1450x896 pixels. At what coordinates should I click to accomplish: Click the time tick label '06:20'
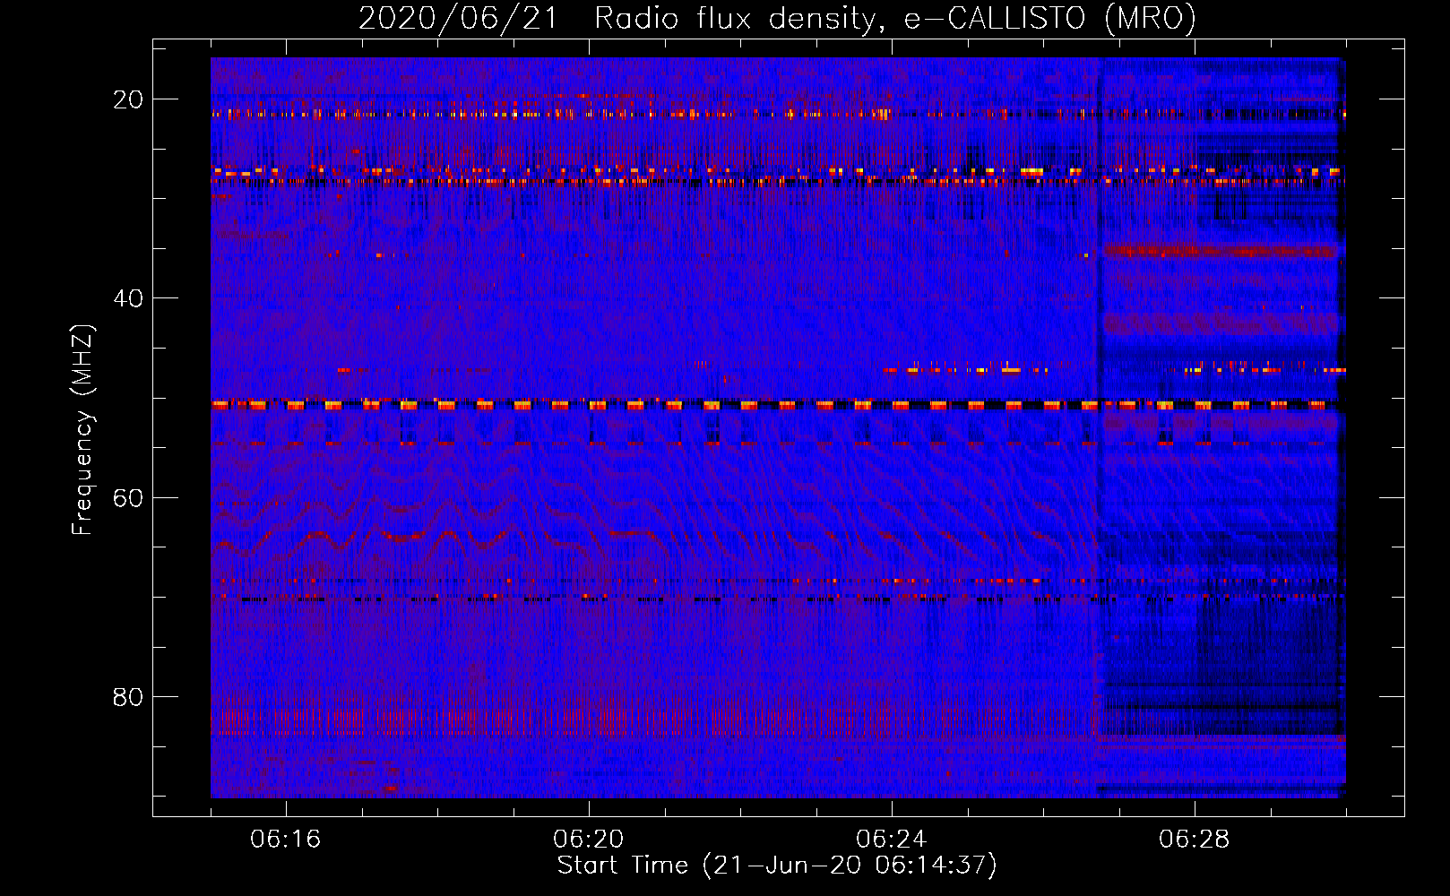tap(589, 840)
